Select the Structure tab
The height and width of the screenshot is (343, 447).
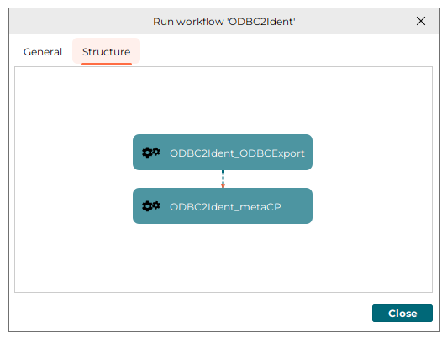point(107,52)
